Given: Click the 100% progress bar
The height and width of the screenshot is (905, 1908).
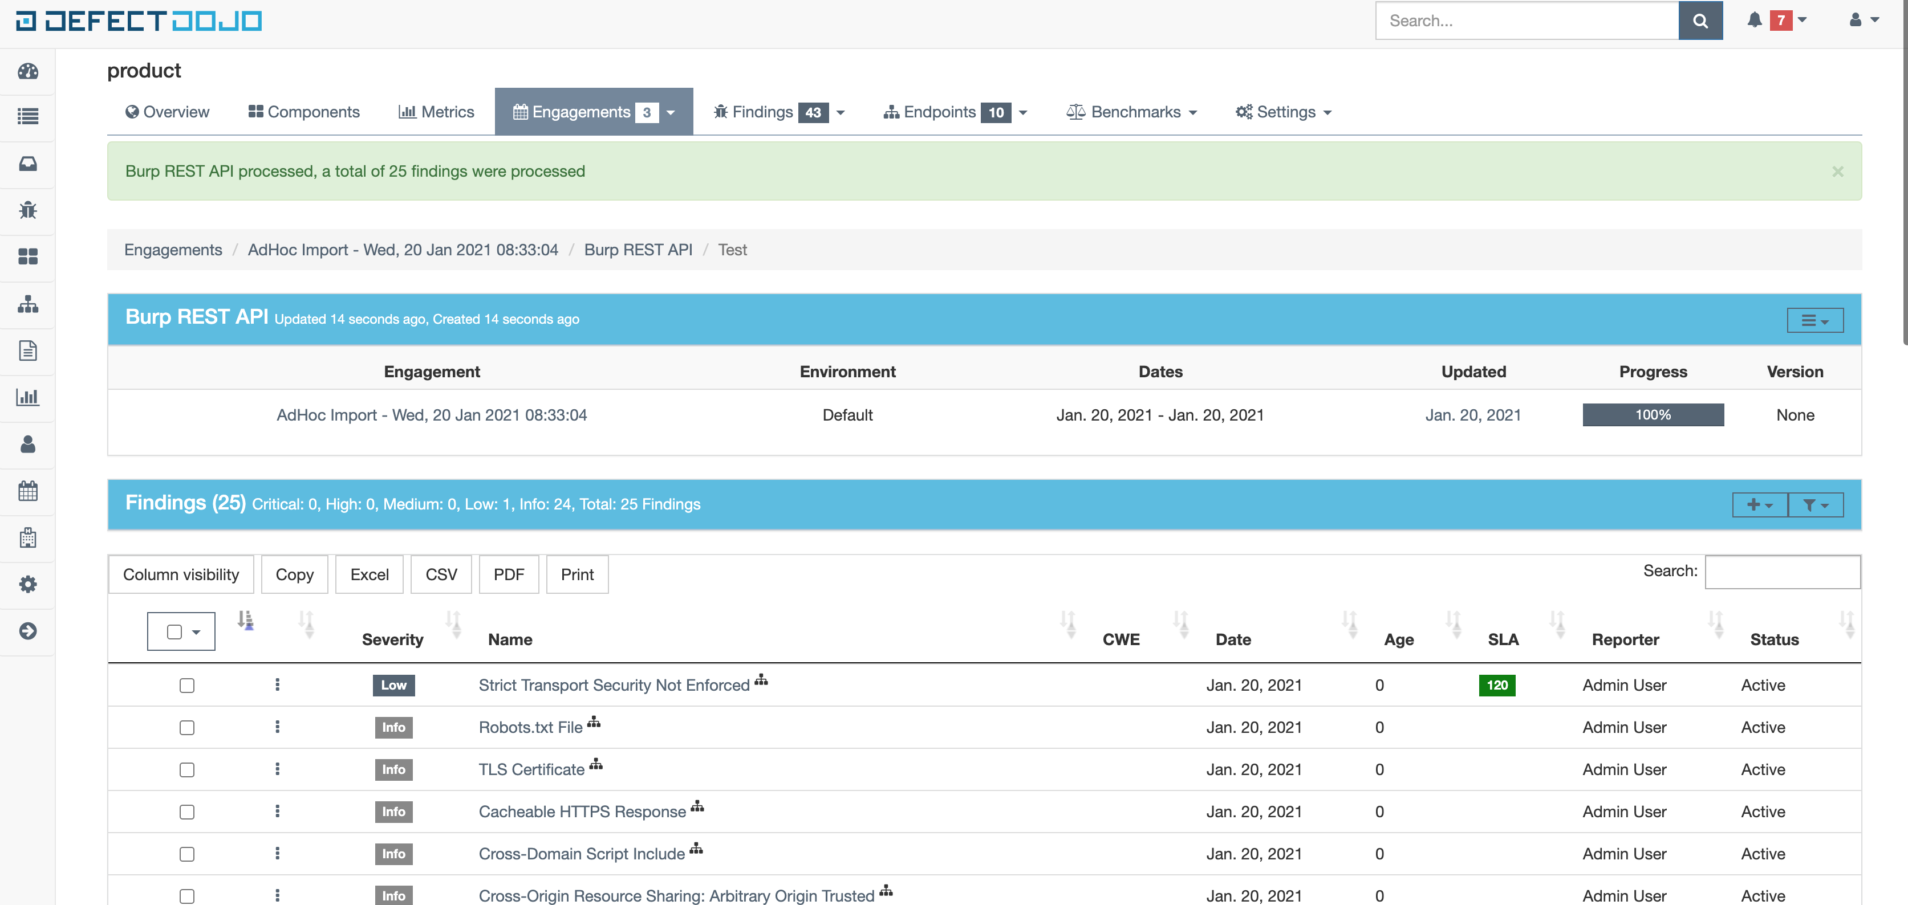Looking at the screenshot, I should pyautogui.click(x=1653, y=414).
